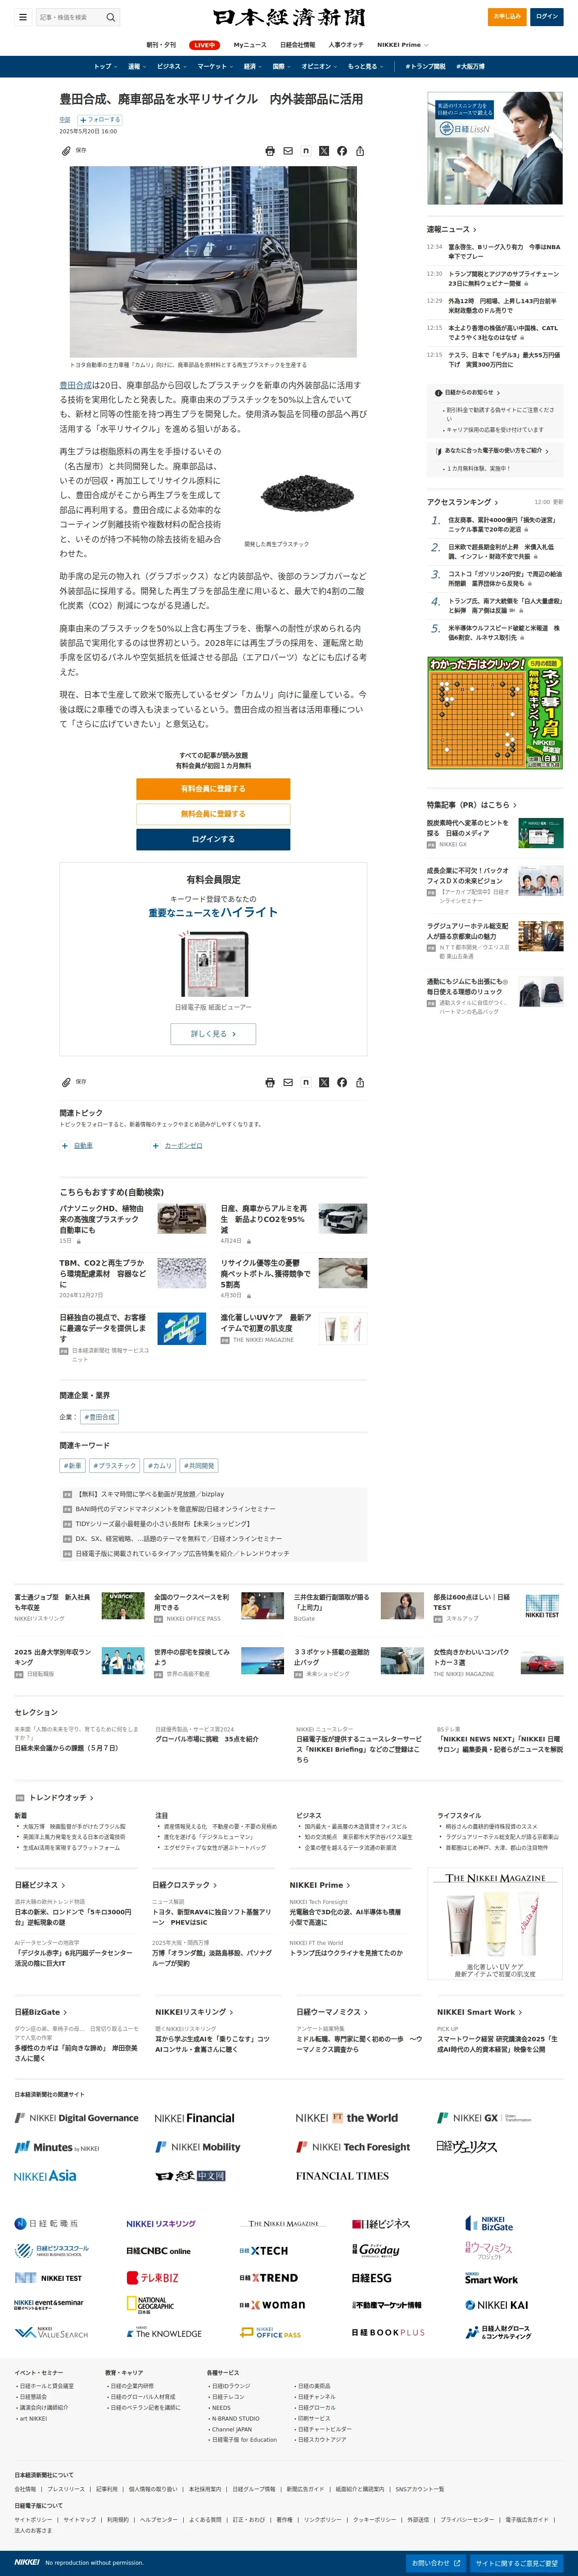Click the top print icon below the headline
Viewport: 578px width, 2576px height.
(270, 151)
